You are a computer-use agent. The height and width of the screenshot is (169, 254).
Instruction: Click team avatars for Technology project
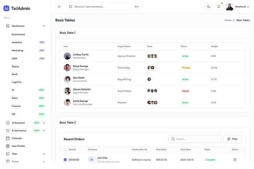pyautogui.click(x=151, y=67)
